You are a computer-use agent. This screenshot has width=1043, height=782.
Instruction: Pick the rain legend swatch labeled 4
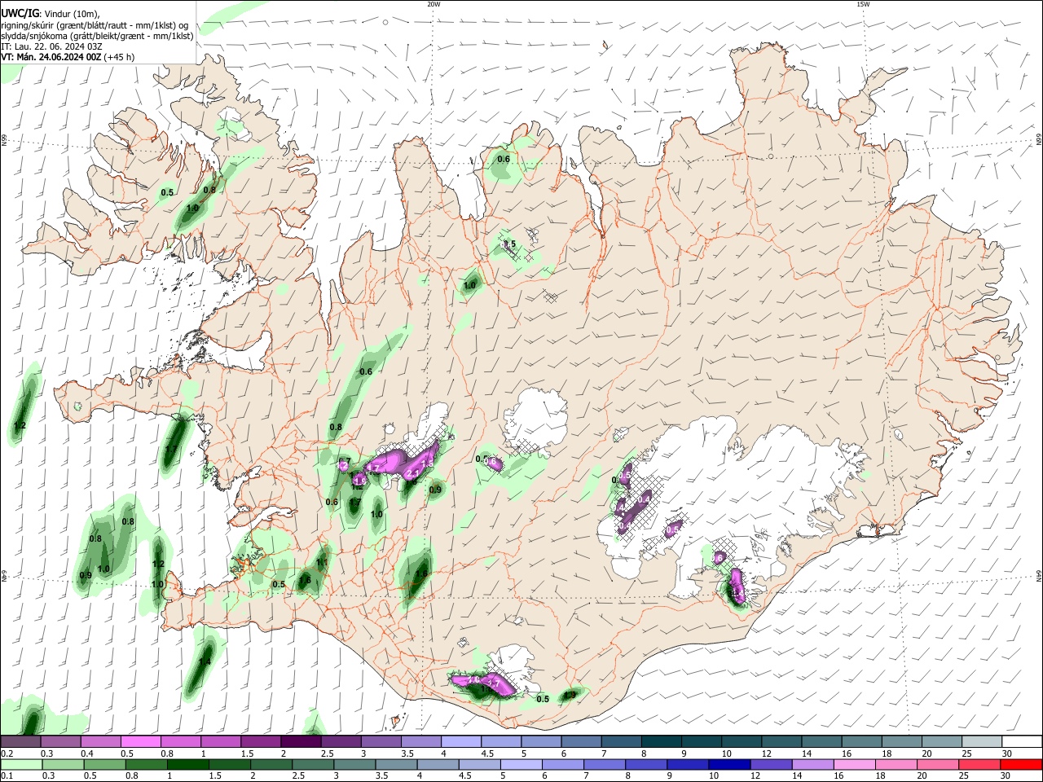coord(437,764)
